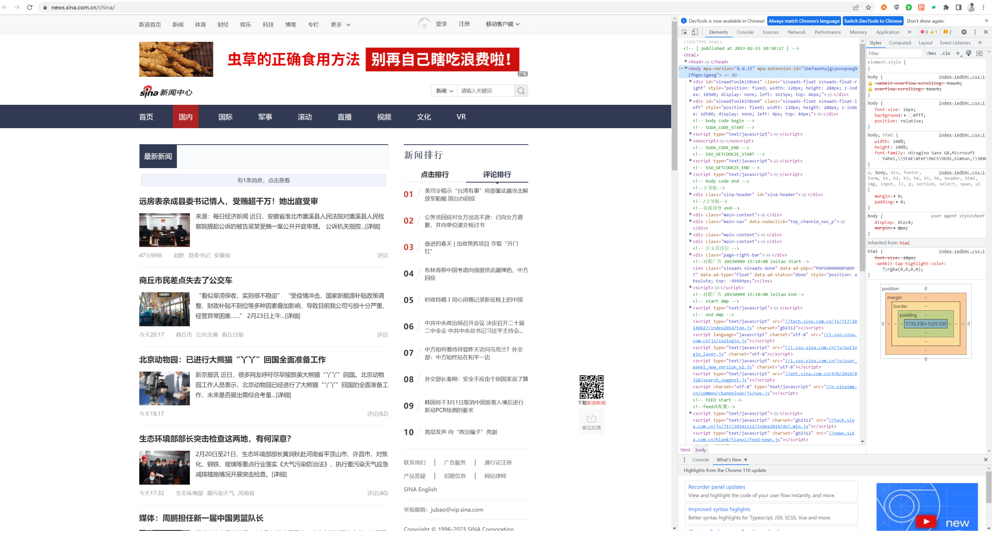
Task: Toggle the device toolbar icon
Action: pyautogui.click(x=695, y=32)
